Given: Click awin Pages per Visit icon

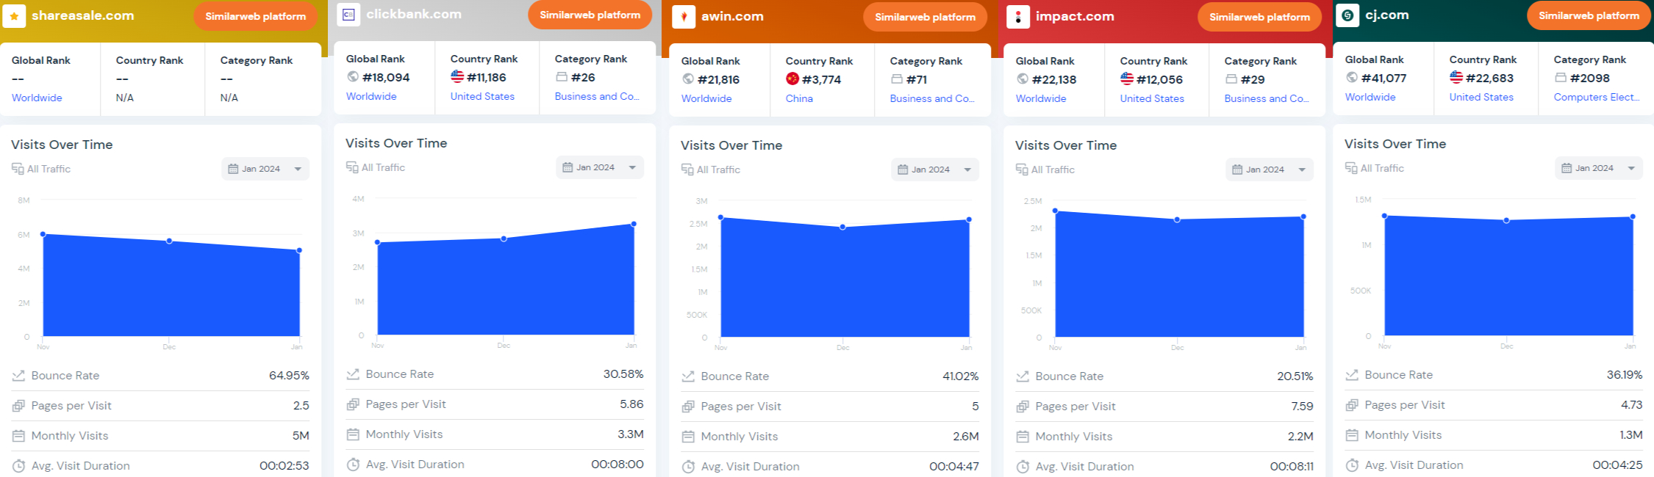Looking at the screenshot, I should tap(688, 407).
